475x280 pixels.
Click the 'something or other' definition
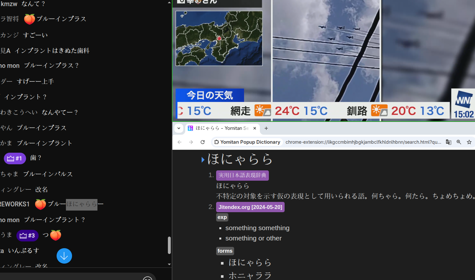[x=253, y=238]
